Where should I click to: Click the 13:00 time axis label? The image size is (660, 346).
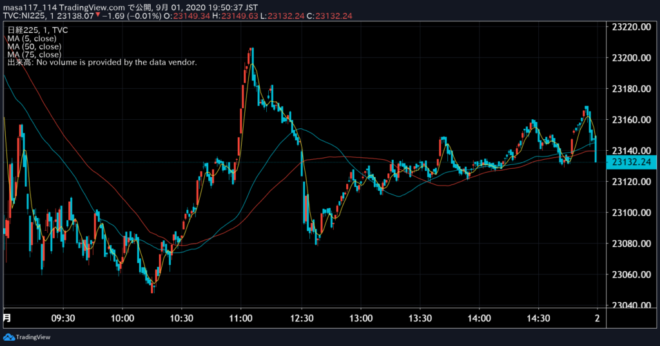point(361,318)
